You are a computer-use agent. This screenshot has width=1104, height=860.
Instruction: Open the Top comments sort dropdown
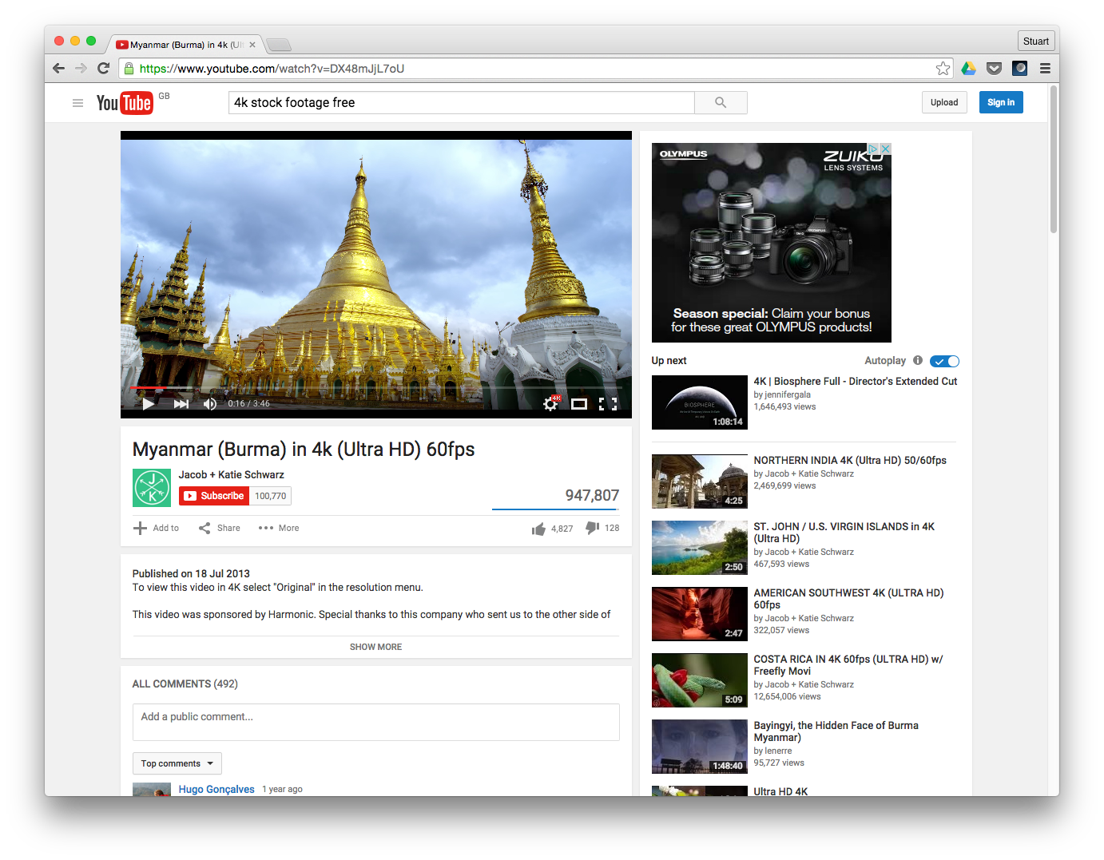(x=177, y=763)
